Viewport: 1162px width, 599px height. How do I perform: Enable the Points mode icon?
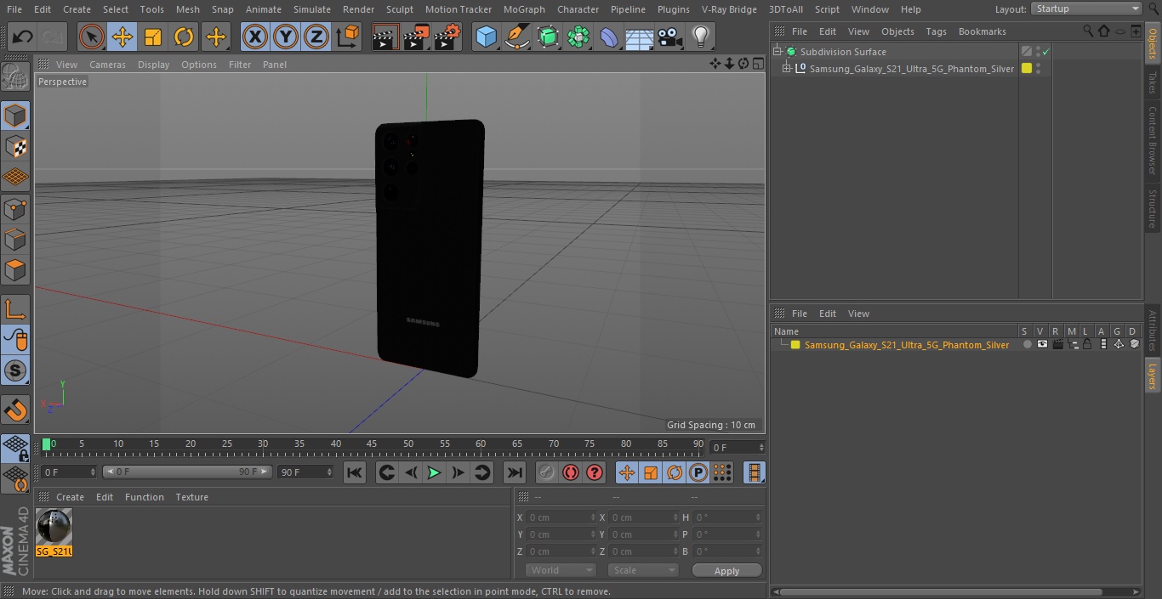(x=15, y=208)
